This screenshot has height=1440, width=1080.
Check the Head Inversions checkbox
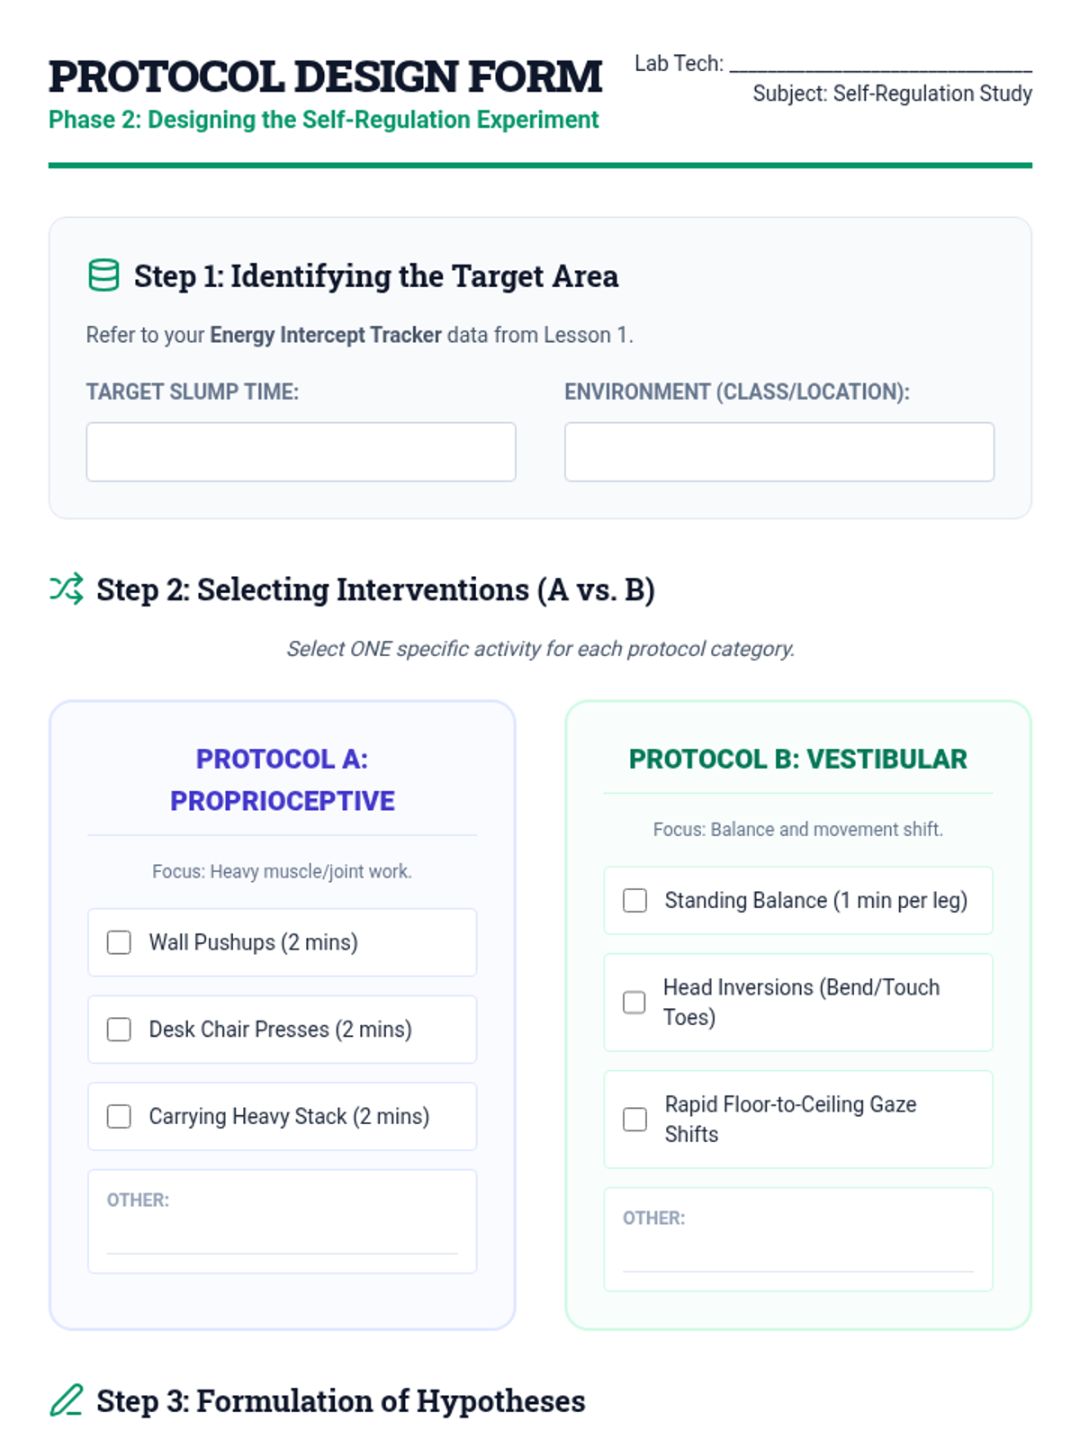click(x=634, y=1003)
